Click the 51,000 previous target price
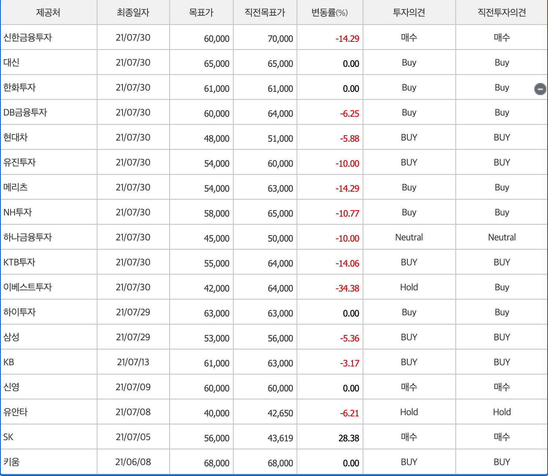 pyautogui.click(x=280, y=139)
